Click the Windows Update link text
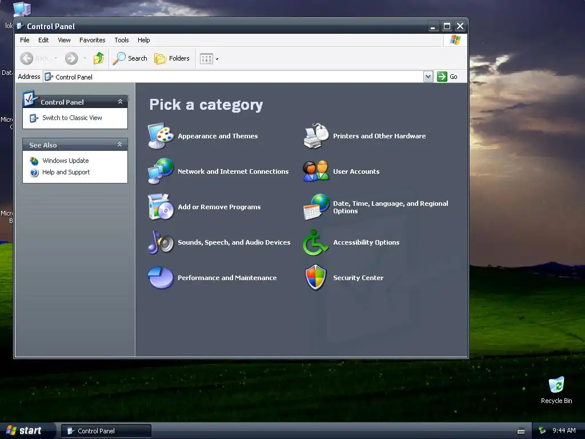 point(66,161)
